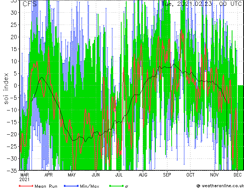The width and height of the screenshot is (244, 188).
Task: Click the 15 value on the y-axis
Action: point(14,49)
